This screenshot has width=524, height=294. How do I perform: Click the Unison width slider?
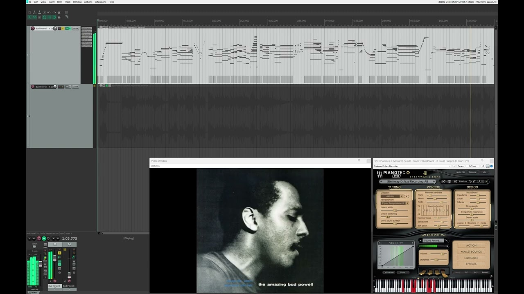(395, 210)
